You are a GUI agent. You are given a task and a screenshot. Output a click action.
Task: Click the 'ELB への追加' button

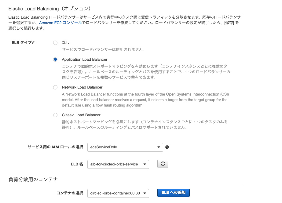173,193
